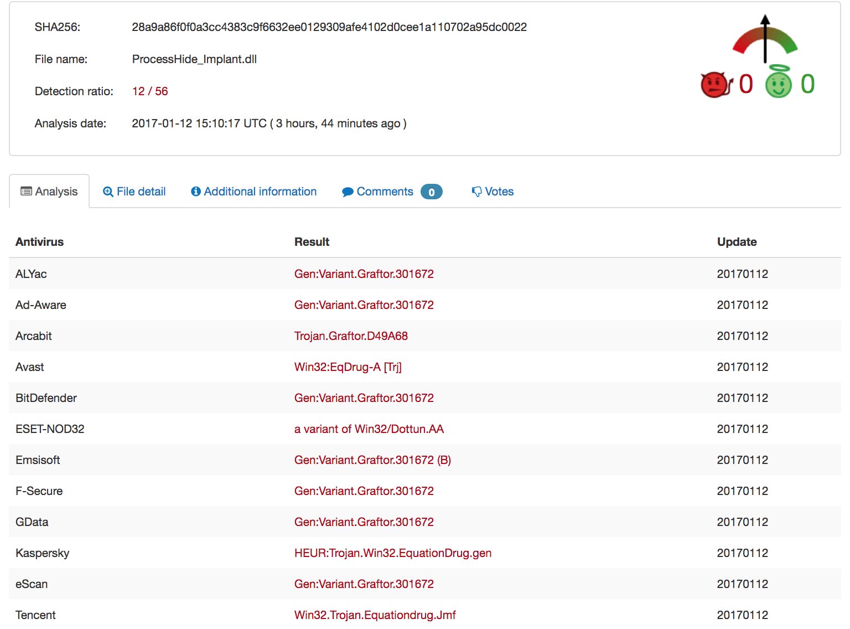Click the ESET-NOD32 Win32/Dottun.AA result
Screen dimensions: 850x629
point(369,429)
